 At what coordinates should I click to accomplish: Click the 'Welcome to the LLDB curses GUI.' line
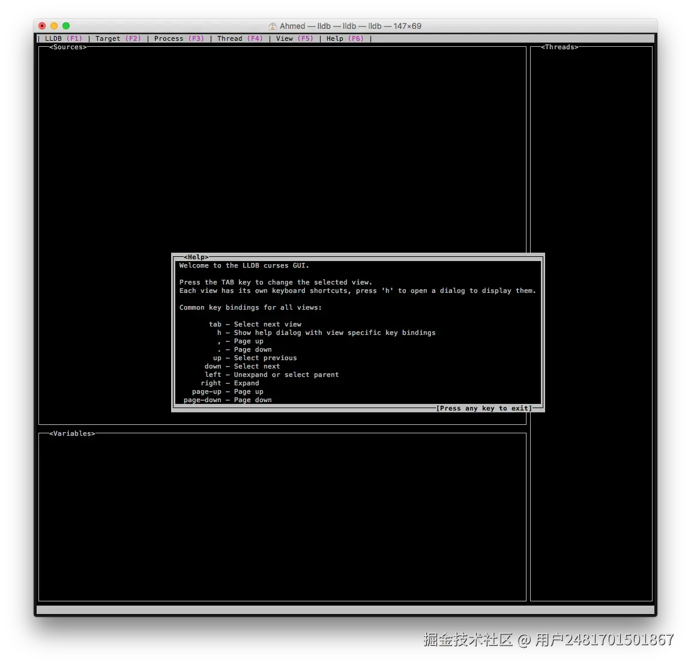pos(244,266)
